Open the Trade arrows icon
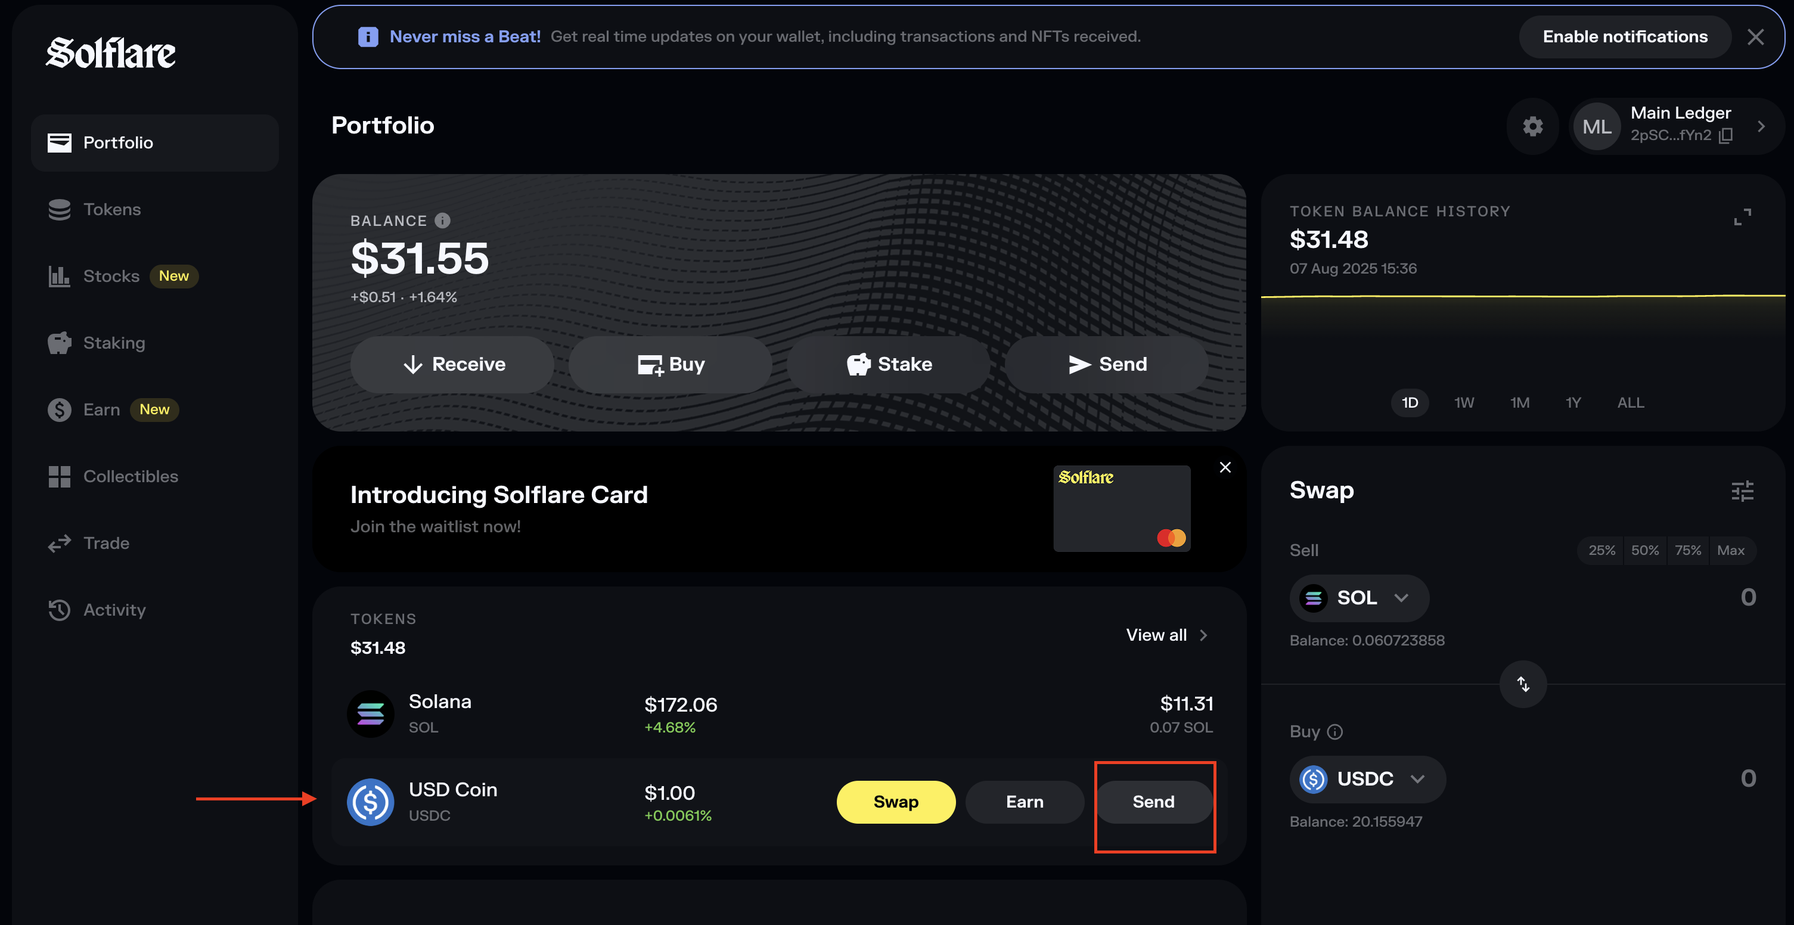This screenshot has width=1794, height=925. (60, 544)
